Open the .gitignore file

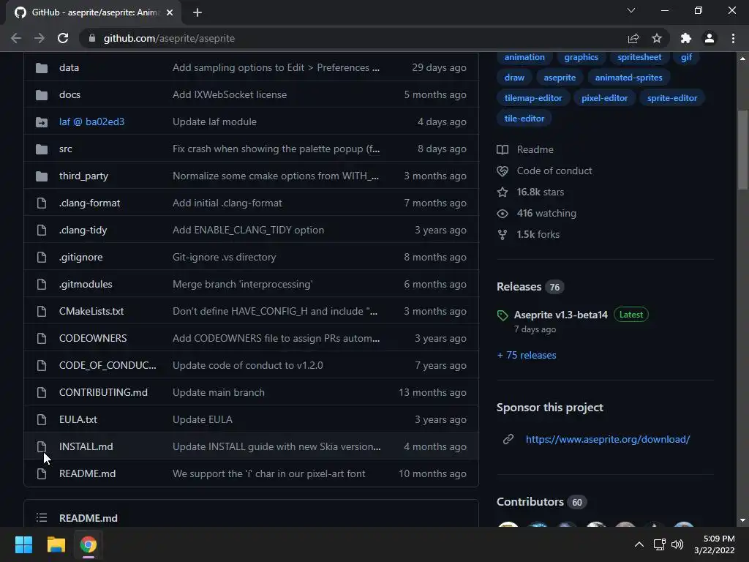point(80,257)
